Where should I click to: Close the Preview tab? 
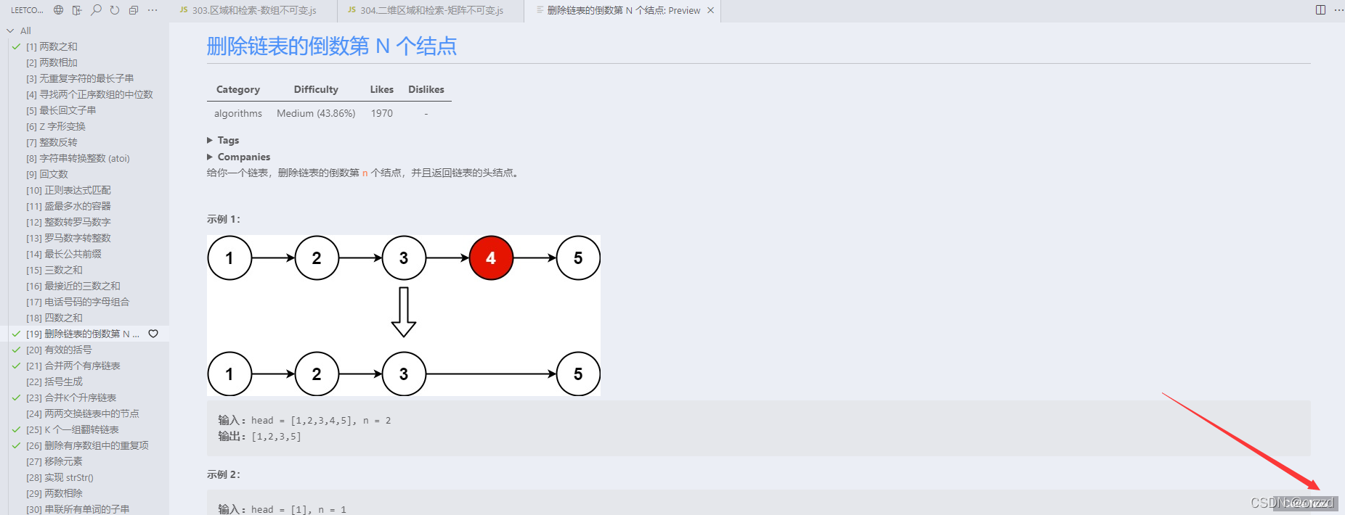point(710,10)
